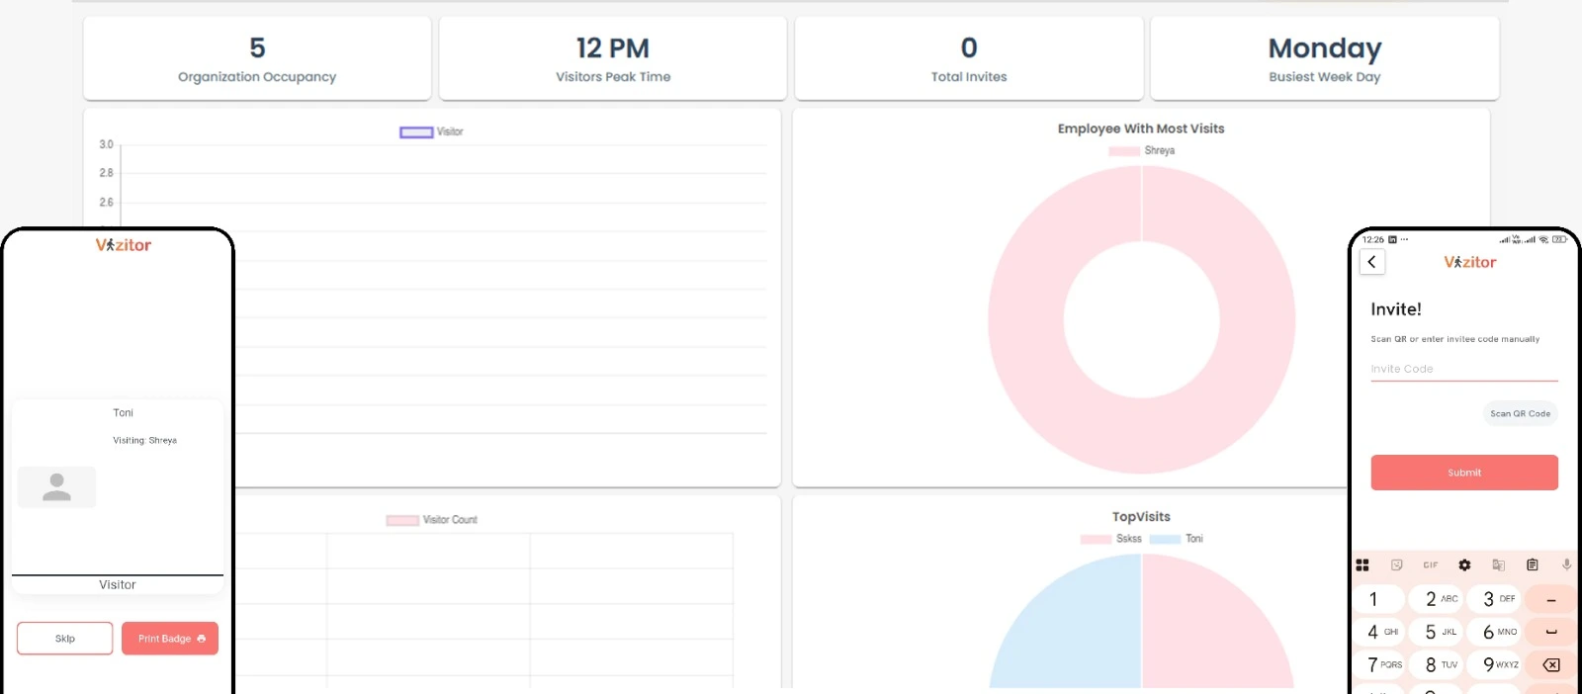Focus the Invite Code input field
Screen dimensions: 1582x694
pos(1464,369)
